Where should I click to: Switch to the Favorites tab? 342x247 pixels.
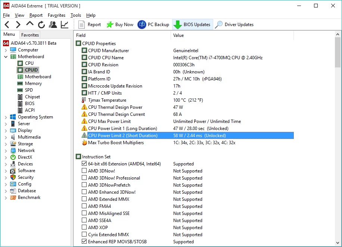click(x=30, y=35)
